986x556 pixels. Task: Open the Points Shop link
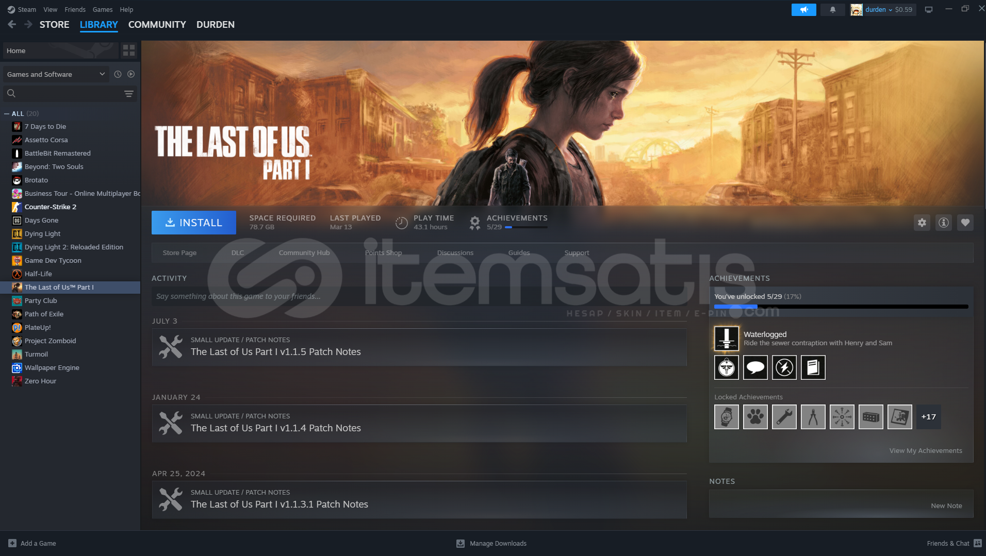point(383,252)
